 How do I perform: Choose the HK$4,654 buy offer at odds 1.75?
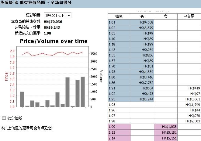(x=142, y=71)
